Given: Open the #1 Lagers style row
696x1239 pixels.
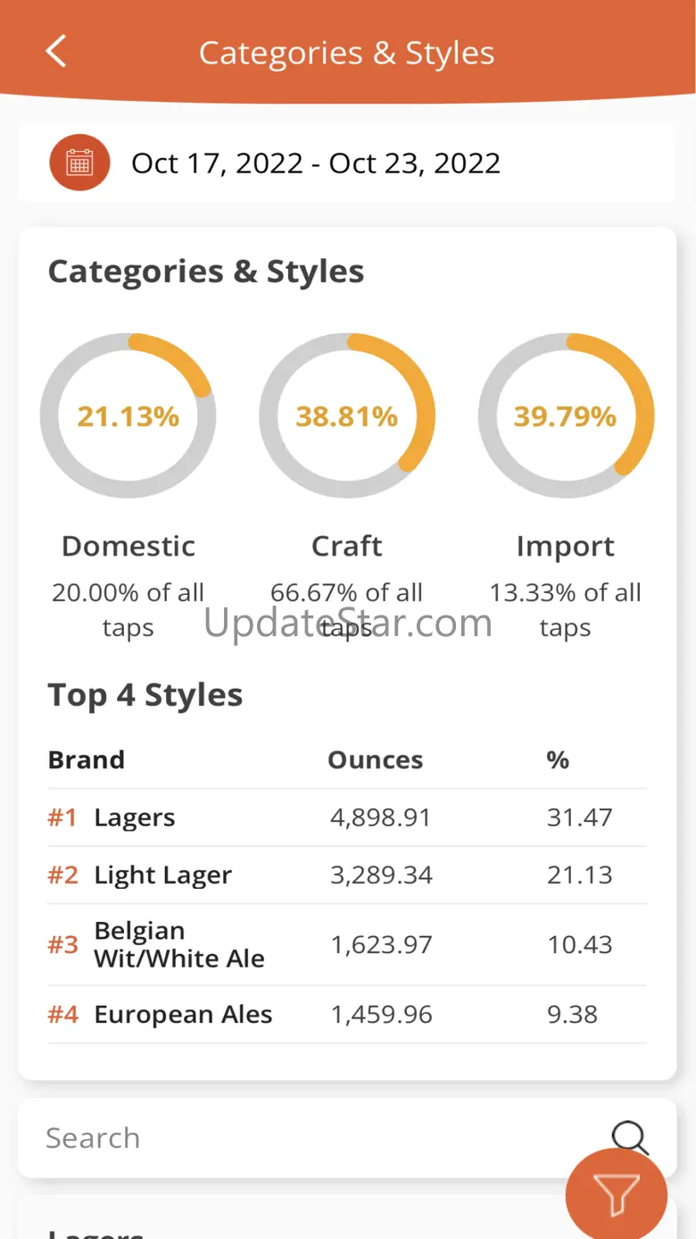Looking at the screenshot, I should click(347, 817).
